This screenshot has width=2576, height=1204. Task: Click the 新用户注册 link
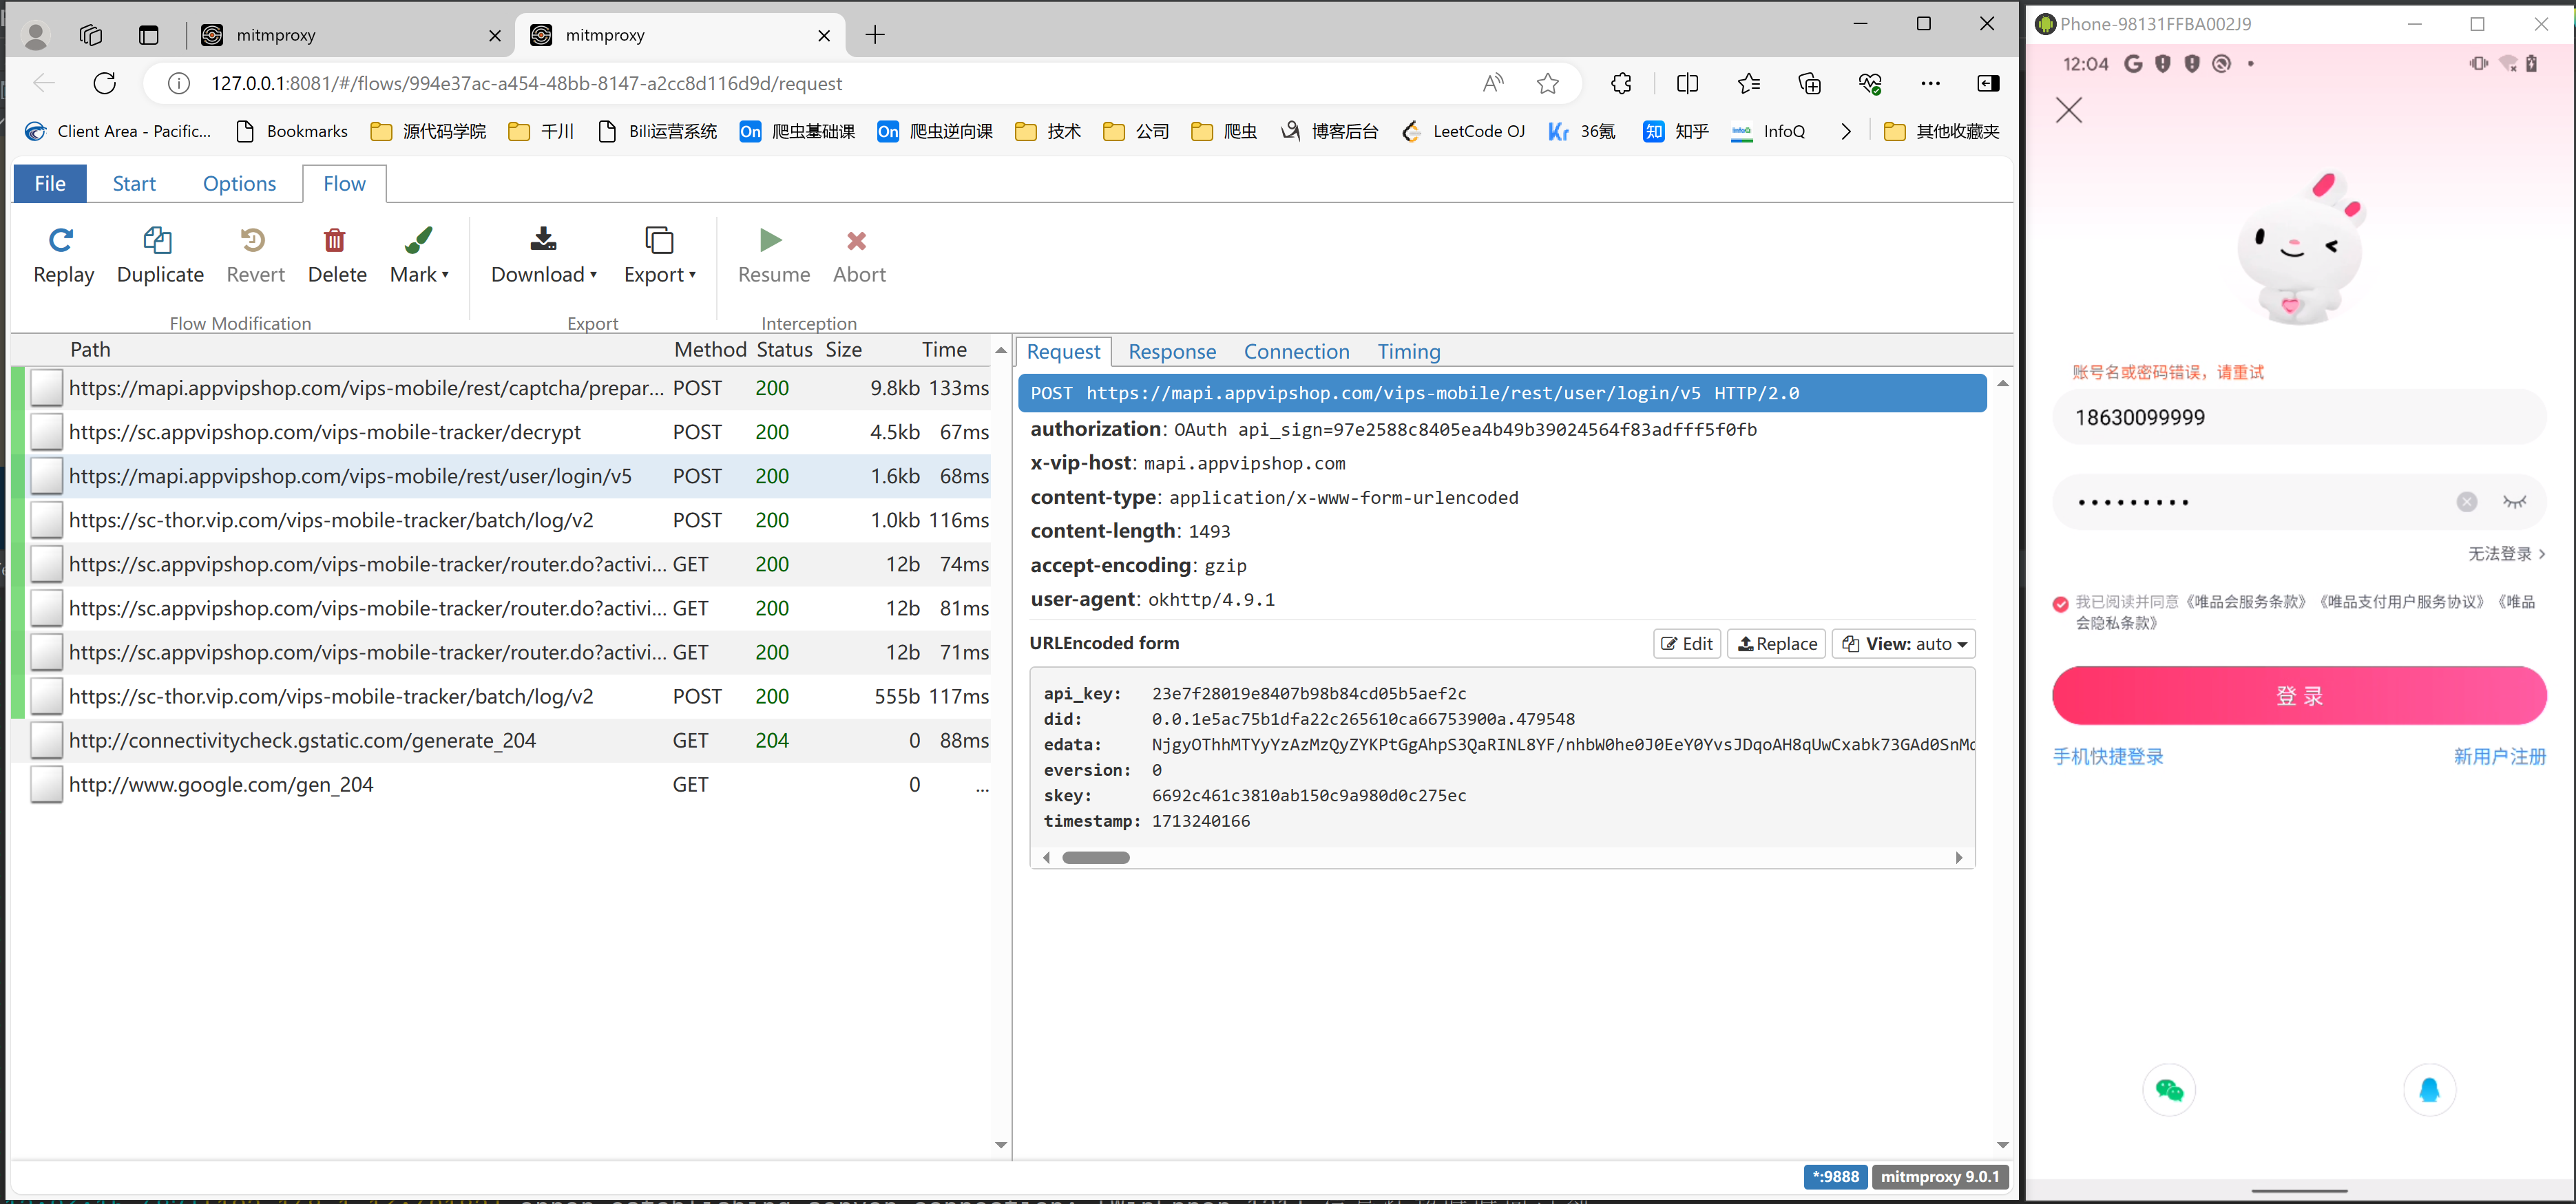coord(2499,756)
